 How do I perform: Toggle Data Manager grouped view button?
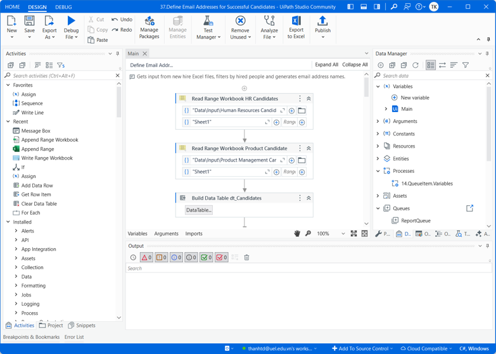point(431,65)
